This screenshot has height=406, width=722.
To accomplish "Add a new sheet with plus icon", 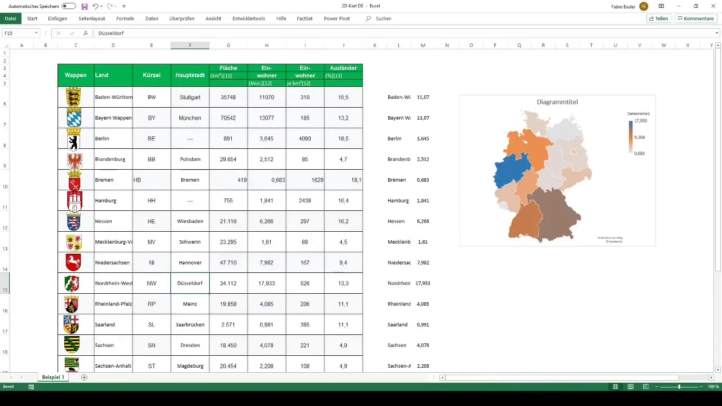I will click(84, 377).
